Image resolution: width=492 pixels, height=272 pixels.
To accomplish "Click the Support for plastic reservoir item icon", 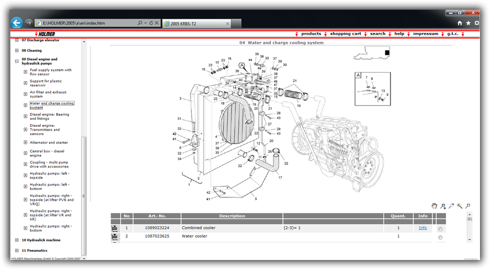I will 25,83.
